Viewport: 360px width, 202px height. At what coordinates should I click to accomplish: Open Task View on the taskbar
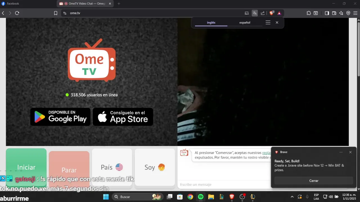pos(169,197)
